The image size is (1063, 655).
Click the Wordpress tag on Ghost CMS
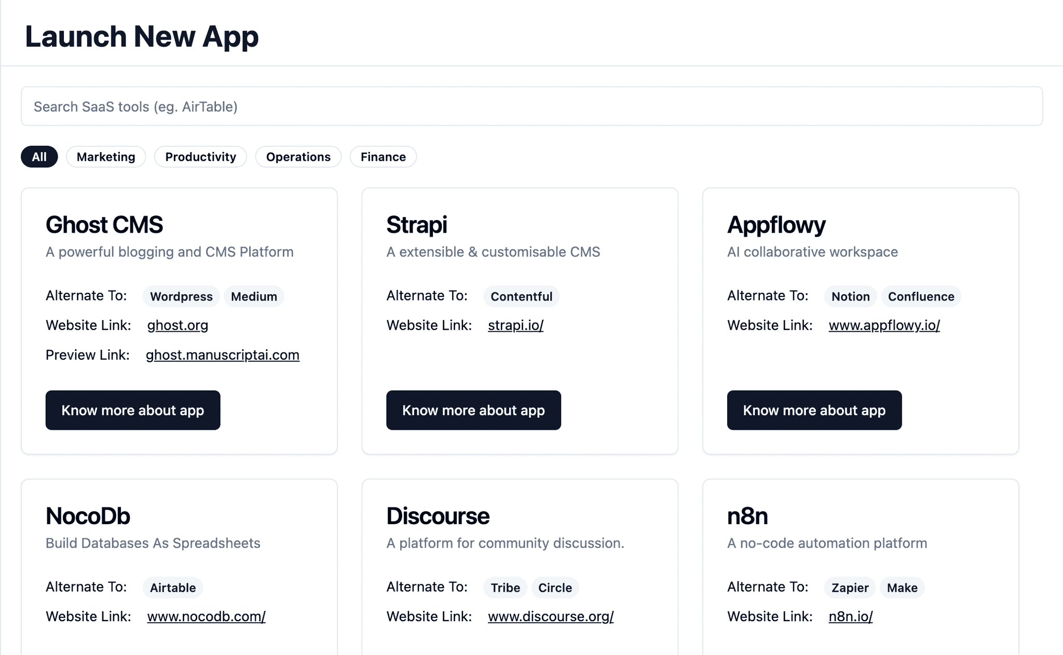pos(181,296)
